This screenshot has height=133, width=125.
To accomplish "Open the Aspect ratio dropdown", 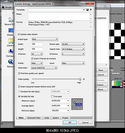I will tap(73, 49).
